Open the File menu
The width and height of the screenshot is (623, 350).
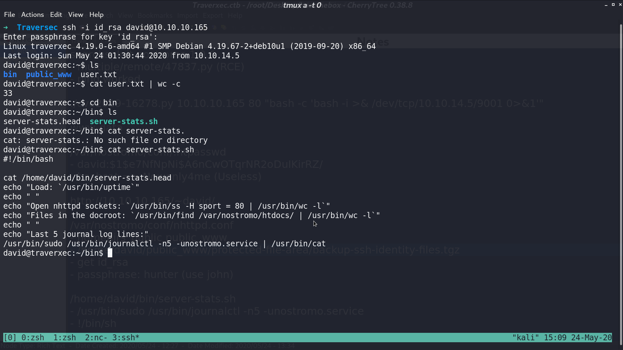click(x=9, y=15)
